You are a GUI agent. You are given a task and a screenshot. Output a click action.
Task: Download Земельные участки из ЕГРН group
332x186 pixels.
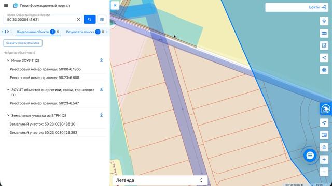[102, 115]
